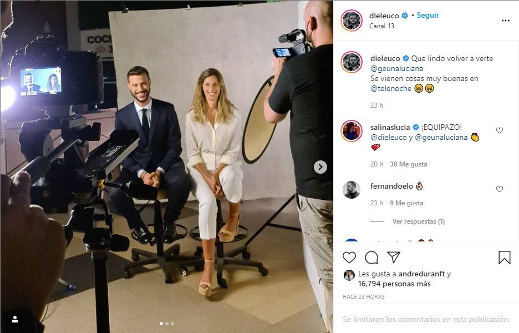Like fernandoelo's comment
The width and height of the screenshot is (519, 333).
(x=500, y=189)
